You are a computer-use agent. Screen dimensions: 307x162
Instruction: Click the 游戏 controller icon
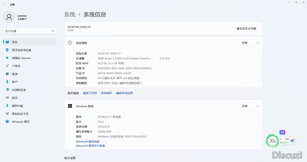click(7, 98)
